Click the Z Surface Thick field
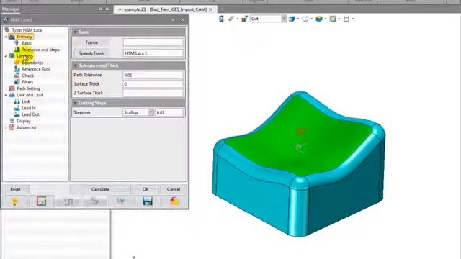The height and width of the screenshot is (259, 461). pyautogui.click(x=153, y=93)
